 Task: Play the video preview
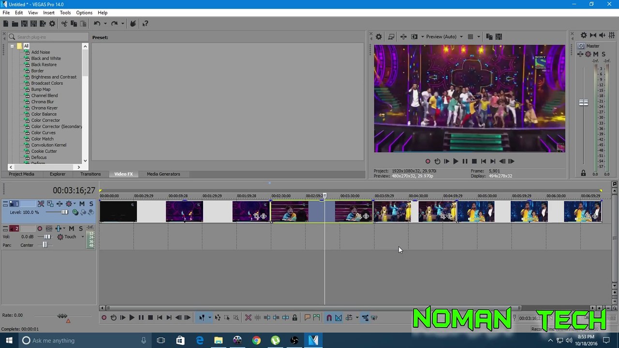point(456,161)
